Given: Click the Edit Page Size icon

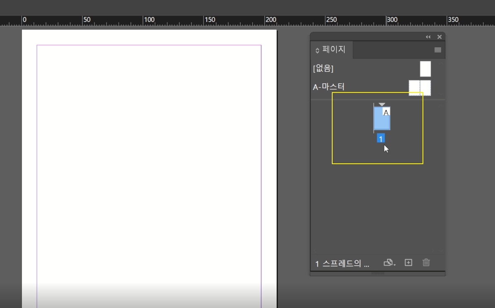Looking at the screenshot, I should (388, 262).
